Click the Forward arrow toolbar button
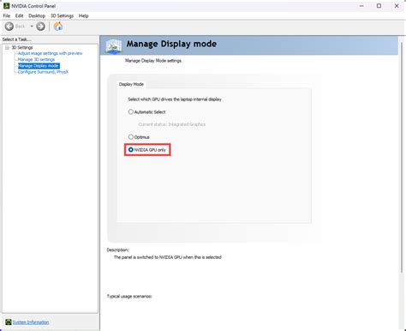This screenshot has width=406, height=331. [x=40, y=27]
